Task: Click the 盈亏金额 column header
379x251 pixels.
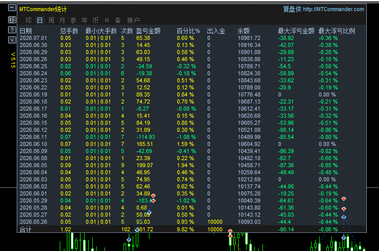Action: (148, 31)
